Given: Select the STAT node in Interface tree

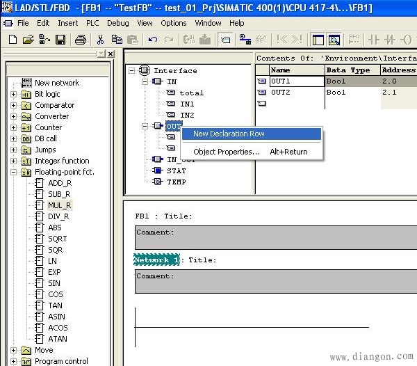Looking at the screenshot, I should coord(176,170).
